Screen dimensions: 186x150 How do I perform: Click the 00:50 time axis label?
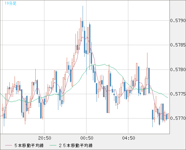click(x=87, y=138)
